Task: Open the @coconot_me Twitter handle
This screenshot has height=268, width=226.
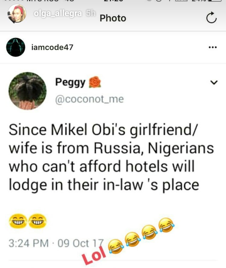Action: 89,99
